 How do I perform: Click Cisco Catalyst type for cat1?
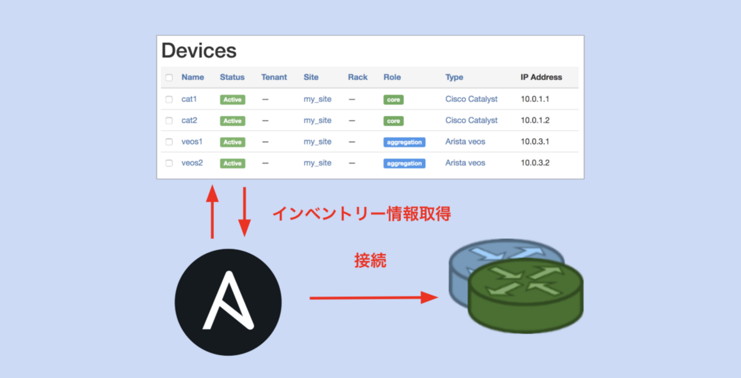click(471, 99)
